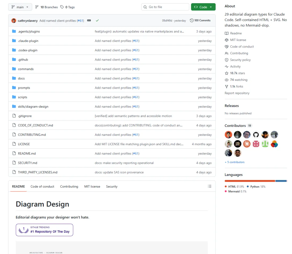Click the 100 Commits history icon

click(x=192, y=21)
